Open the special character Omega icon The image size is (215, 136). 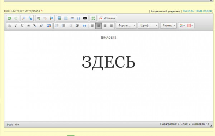click(x=78, y=18)
